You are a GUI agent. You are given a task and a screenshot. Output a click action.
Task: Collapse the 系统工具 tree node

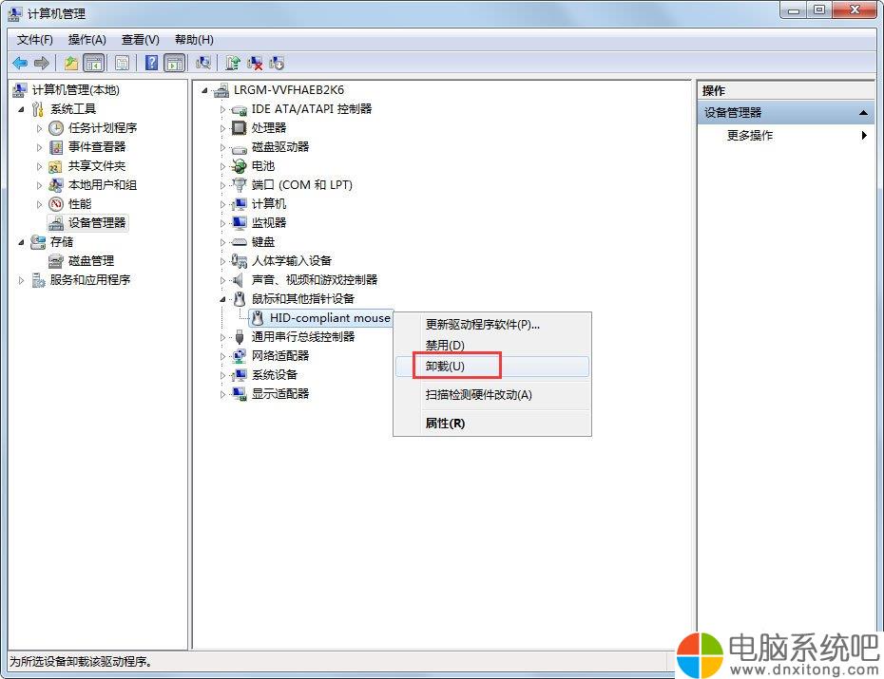tap(22, 109)
